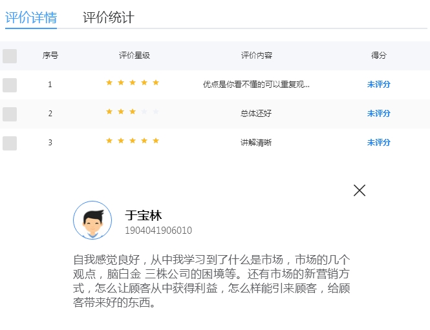The width and height of the screenshot is (430, 330).
Task: Click the fifth faded star in row 2
Action: coord(156,112)
